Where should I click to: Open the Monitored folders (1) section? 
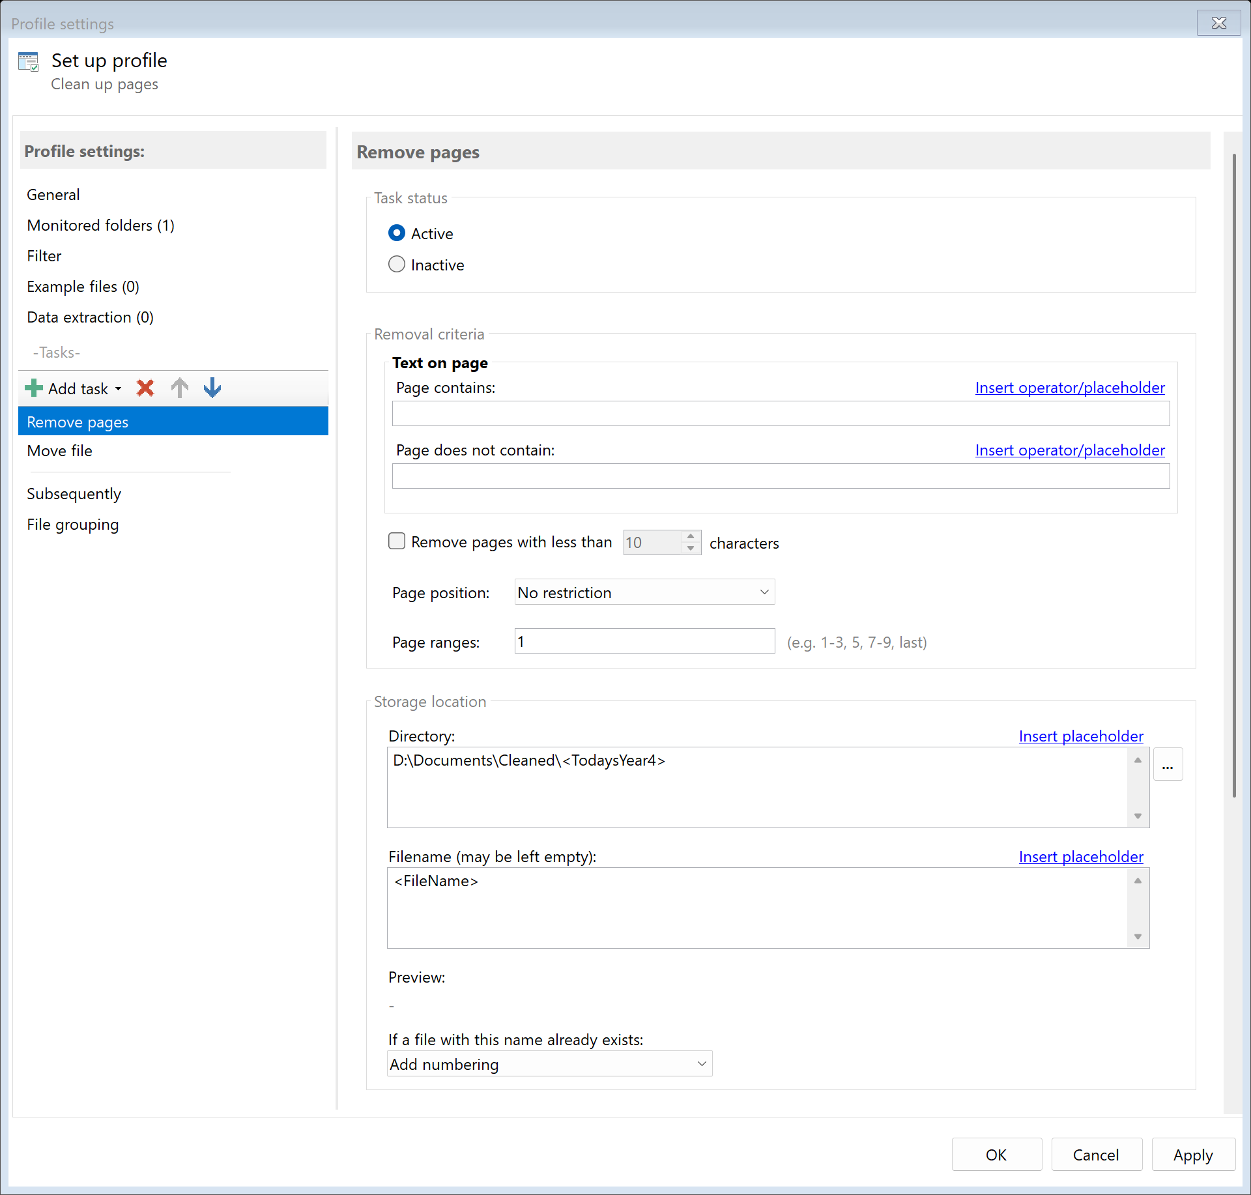pyautogui.click(x=101, y=225)
